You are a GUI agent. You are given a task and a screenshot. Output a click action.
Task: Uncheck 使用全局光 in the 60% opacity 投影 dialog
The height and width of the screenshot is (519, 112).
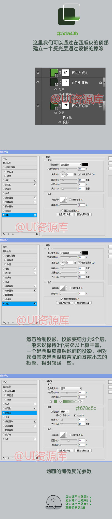(79, 263)
